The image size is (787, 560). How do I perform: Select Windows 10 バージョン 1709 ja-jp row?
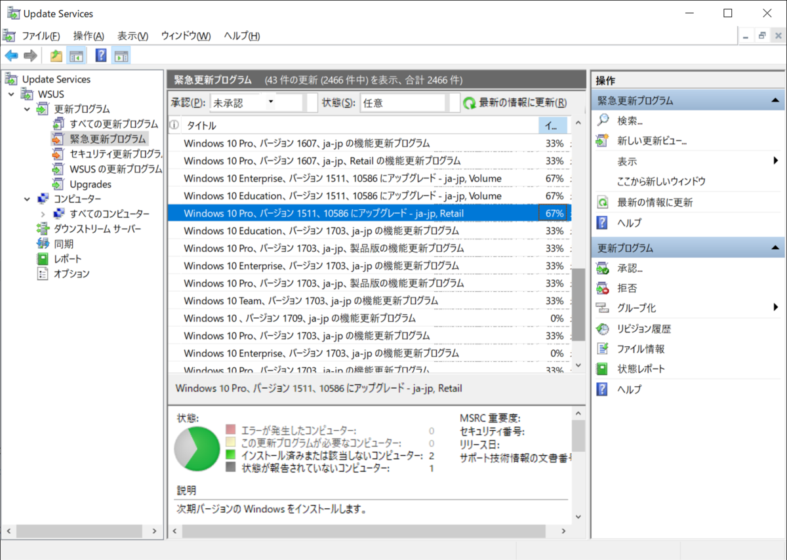(370, 319)
